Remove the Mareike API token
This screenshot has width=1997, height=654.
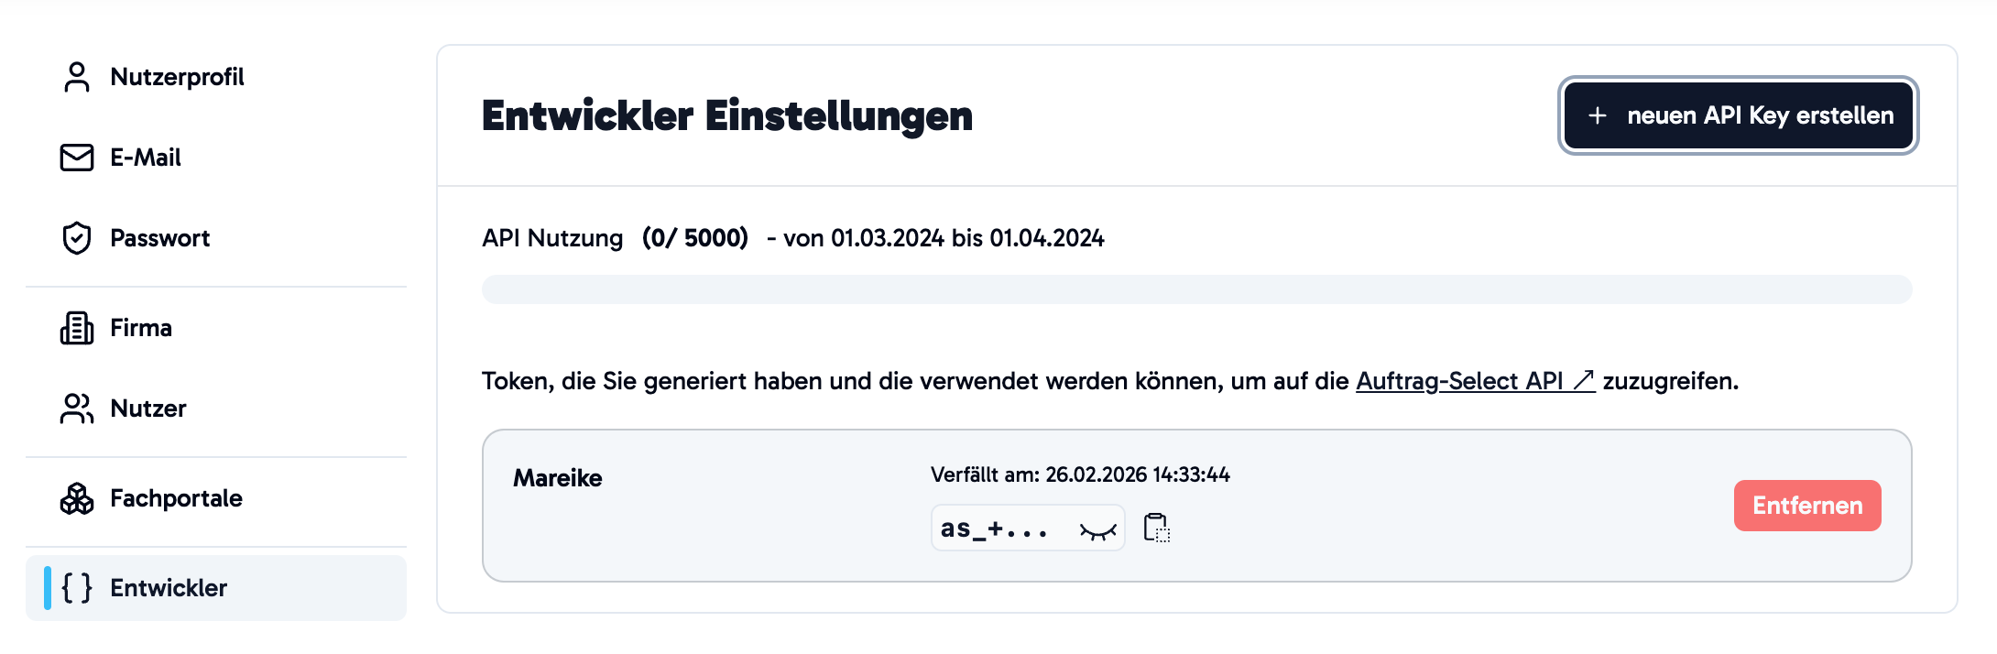1807,506
